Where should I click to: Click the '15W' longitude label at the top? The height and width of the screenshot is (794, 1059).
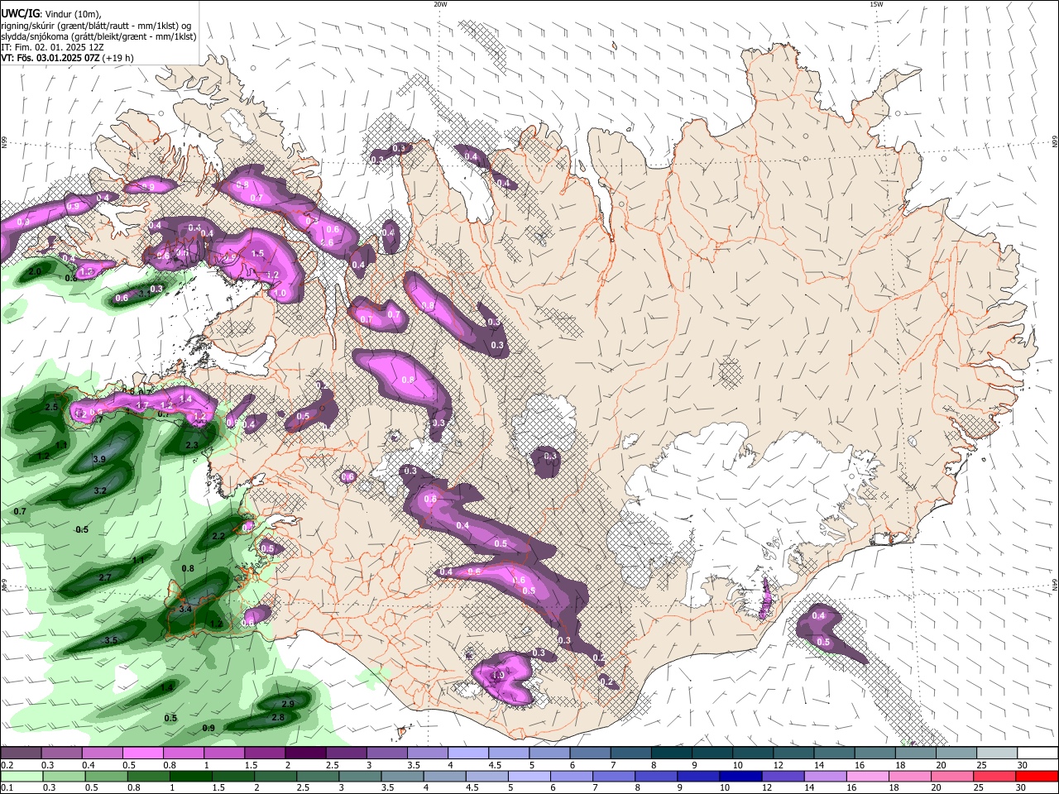876,4
